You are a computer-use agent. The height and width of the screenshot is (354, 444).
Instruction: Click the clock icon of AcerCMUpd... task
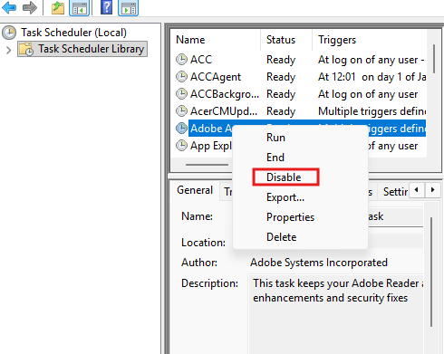(181, 111)
